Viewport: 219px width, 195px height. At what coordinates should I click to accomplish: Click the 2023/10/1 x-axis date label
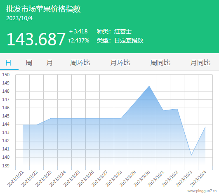pyautogui.click(x=156, y=179)
